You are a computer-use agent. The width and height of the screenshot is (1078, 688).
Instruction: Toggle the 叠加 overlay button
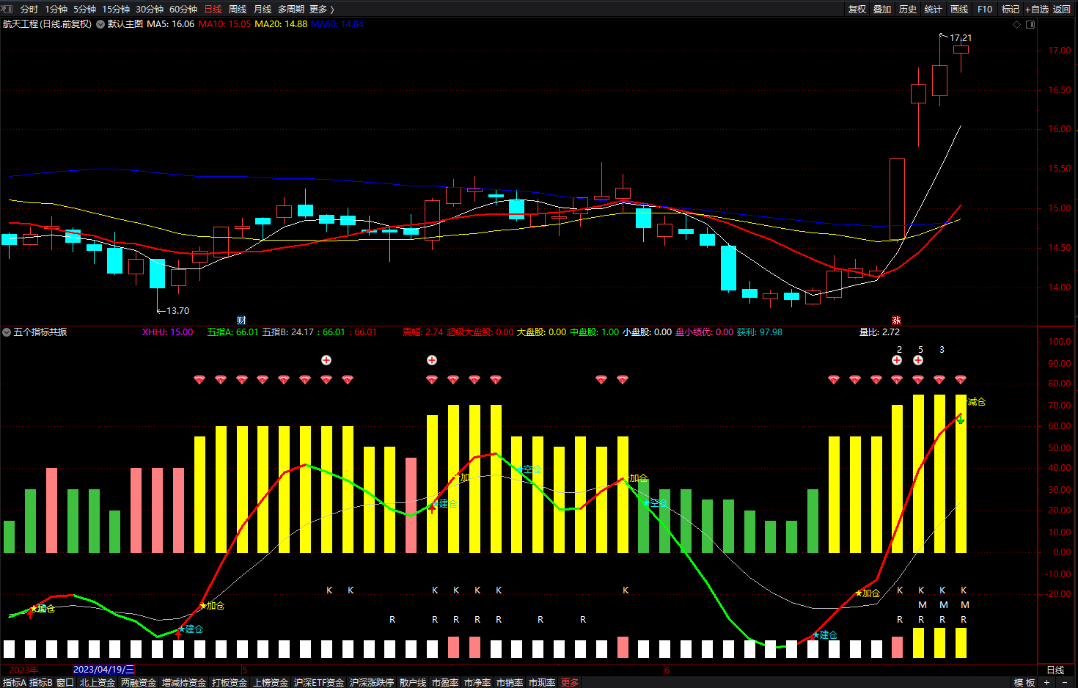(x=882, y=9)
